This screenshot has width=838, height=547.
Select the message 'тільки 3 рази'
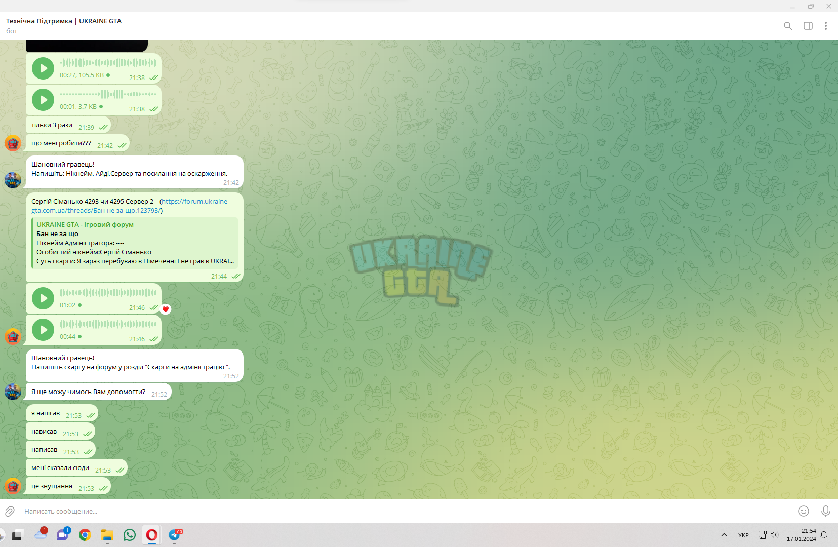coord(68,125)
